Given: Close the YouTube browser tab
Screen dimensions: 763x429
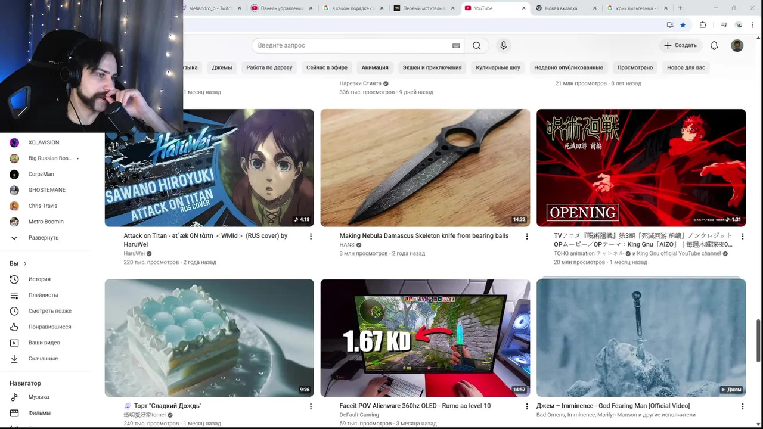Looking at the screenshot, I should click(x=524, y=8).
